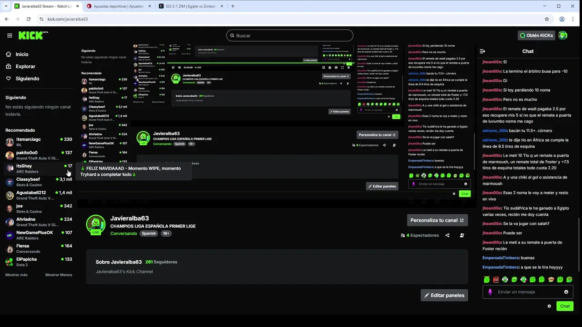Click Mostrar Menos under recommended
Image resolution: width=582 pixels, height=327 pixels.
[x=59, y=275]
